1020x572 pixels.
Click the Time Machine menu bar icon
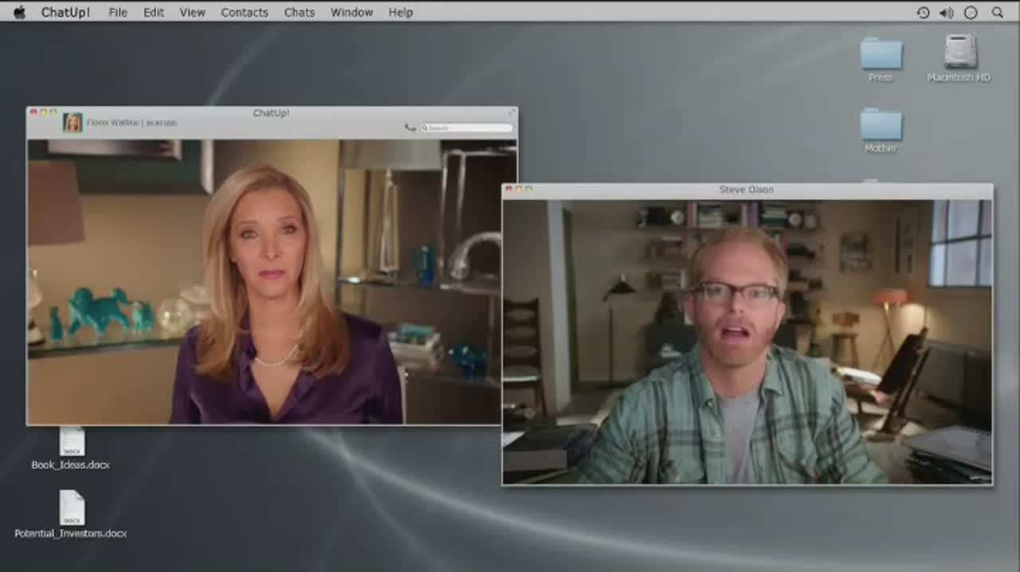click(923, 13)
